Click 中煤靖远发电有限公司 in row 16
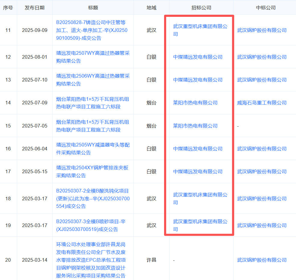The width and height of the screenshot is (296, 280). [198, 149]
